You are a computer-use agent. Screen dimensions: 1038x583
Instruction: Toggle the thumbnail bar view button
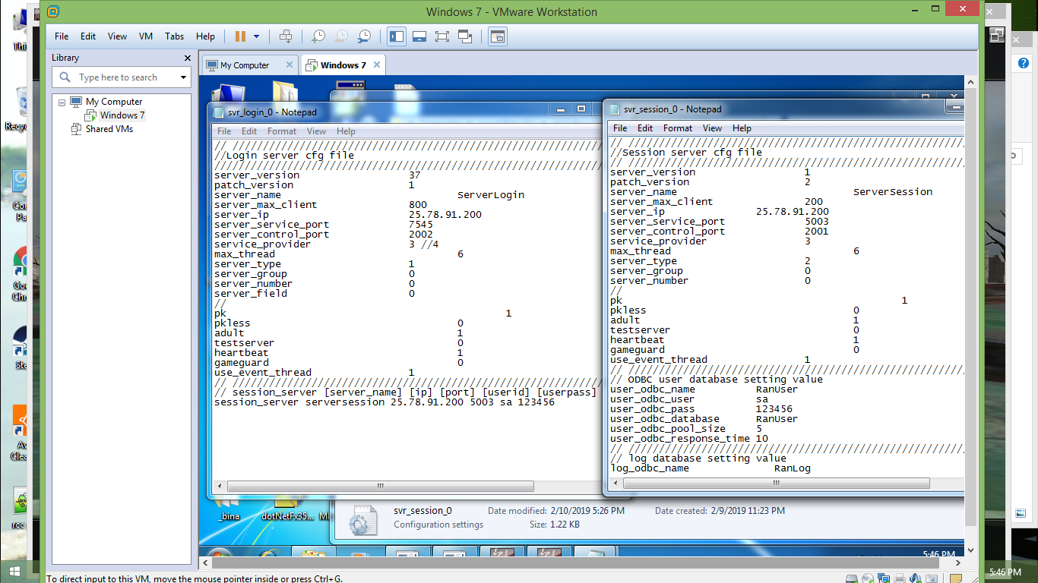[419, 36]
